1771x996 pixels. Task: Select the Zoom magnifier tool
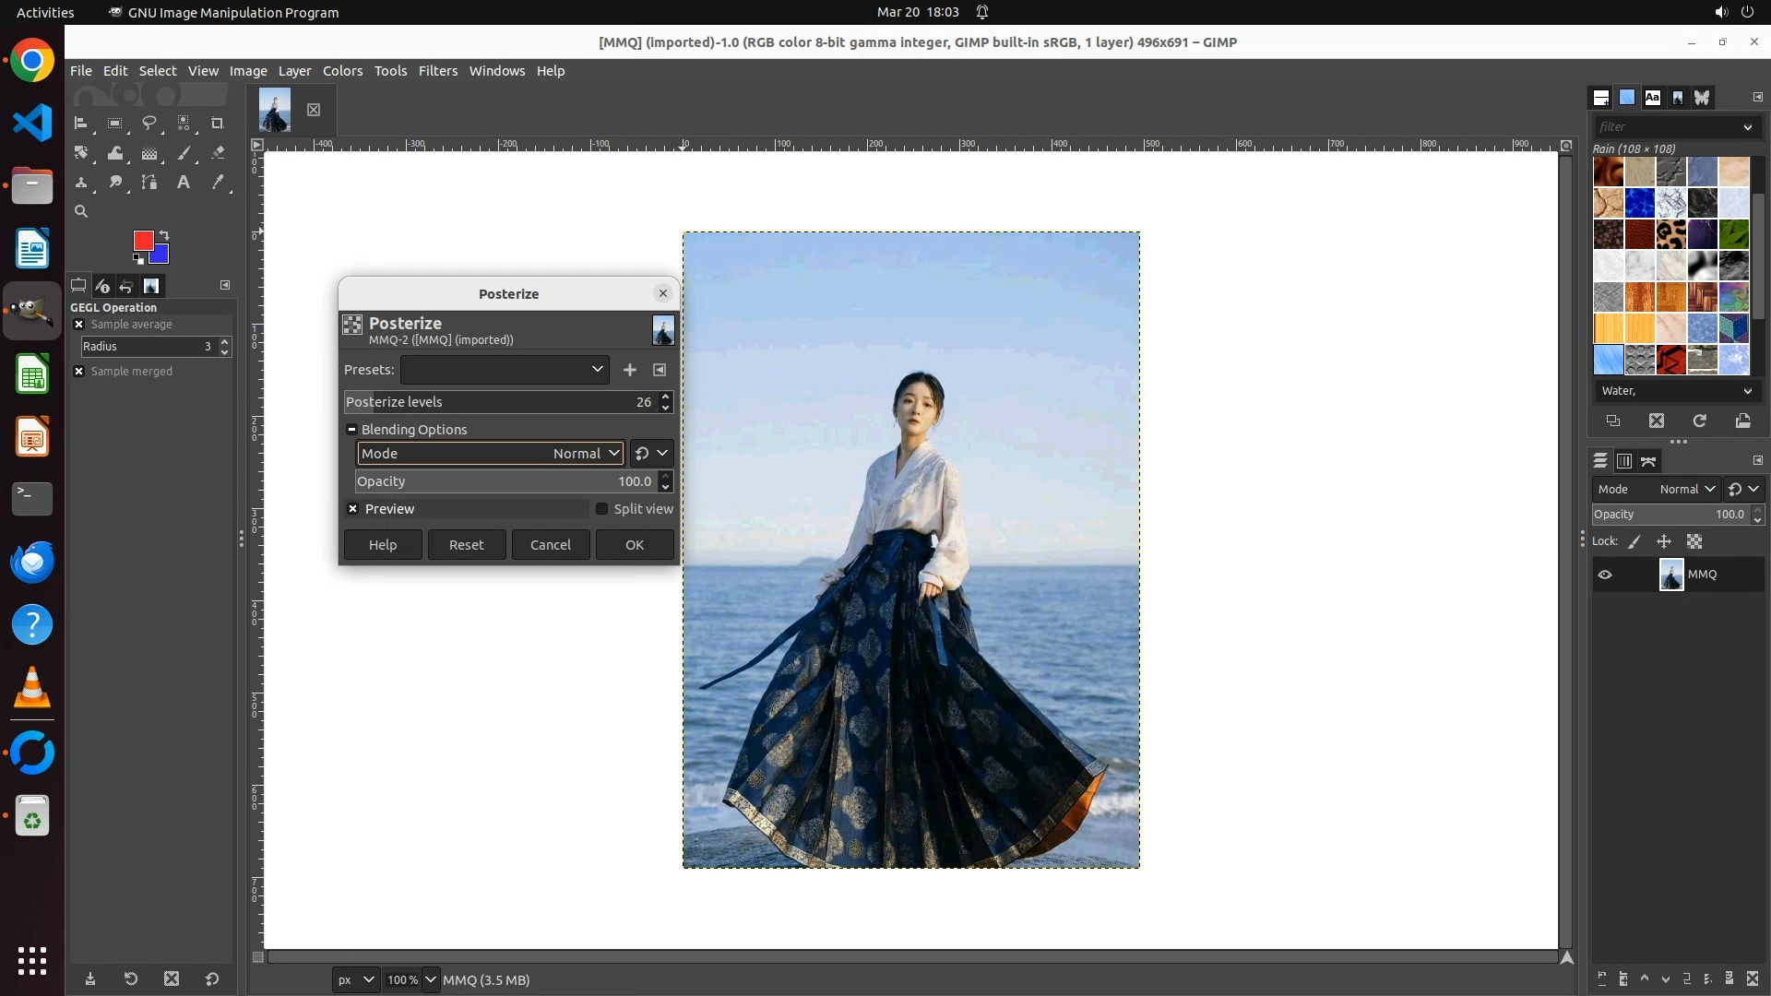81,211
